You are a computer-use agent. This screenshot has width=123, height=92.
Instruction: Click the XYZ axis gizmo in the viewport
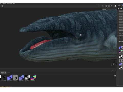point(114,64)
